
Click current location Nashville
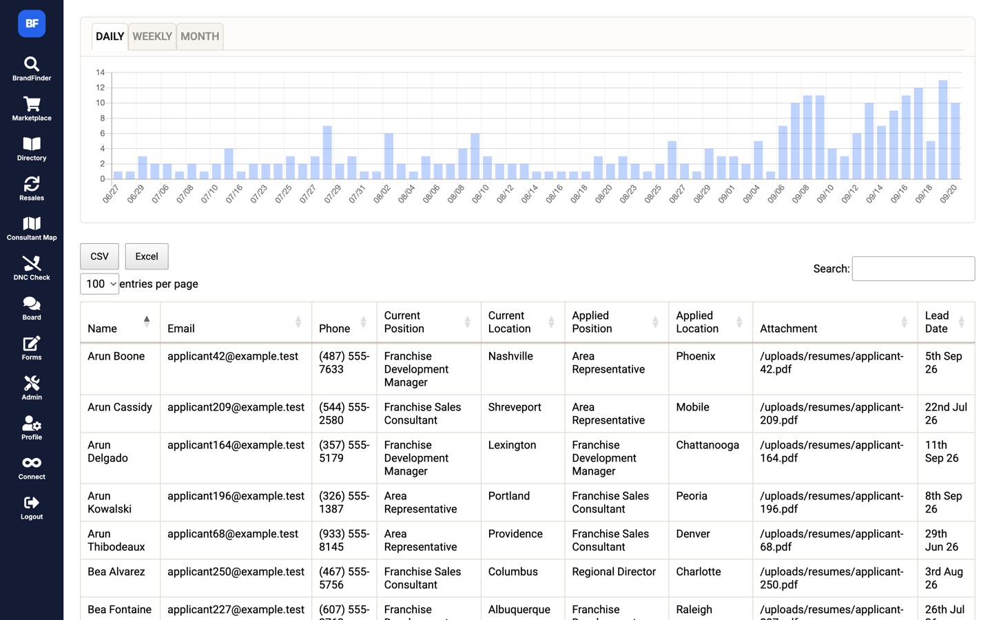point(510,356)
